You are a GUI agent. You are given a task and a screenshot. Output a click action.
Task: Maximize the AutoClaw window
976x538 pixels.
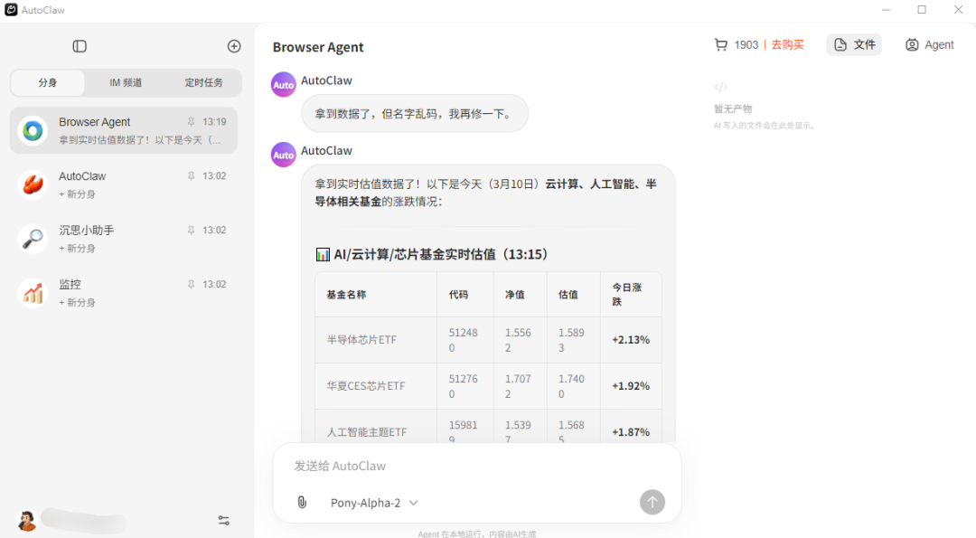922,10
